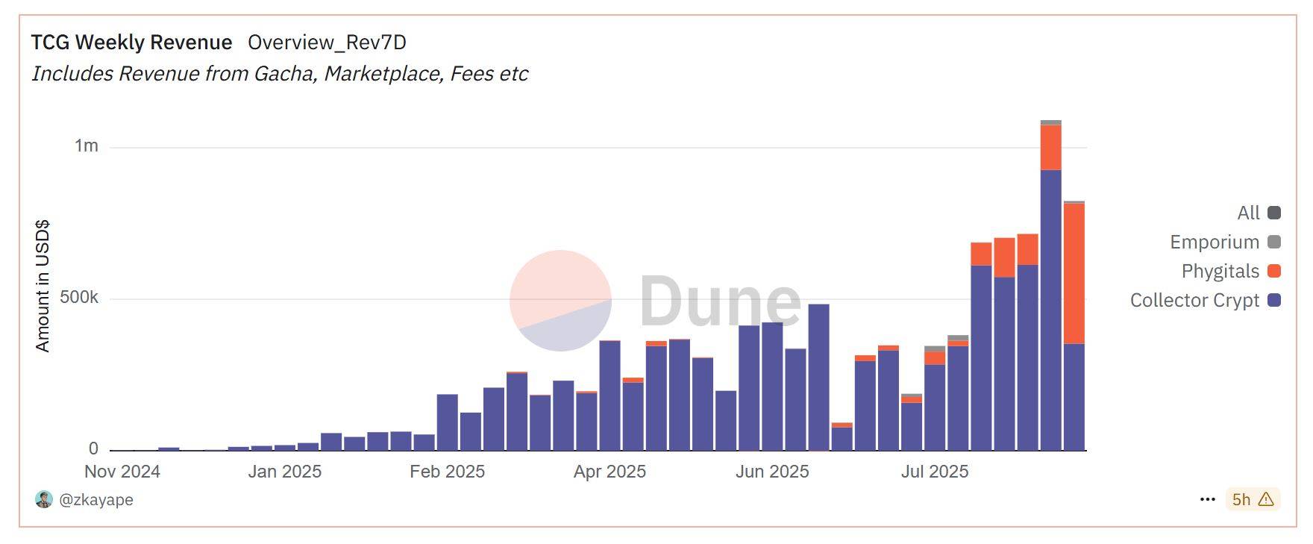
Task: Click the dark gray All color swatch
Action: point(1274,213)
